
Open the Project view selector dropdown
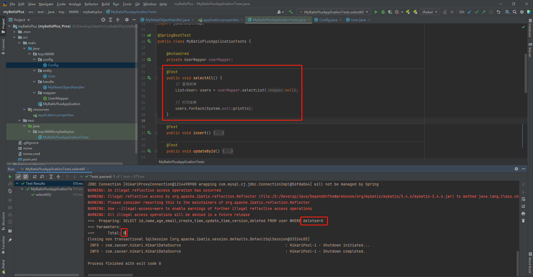19,20
